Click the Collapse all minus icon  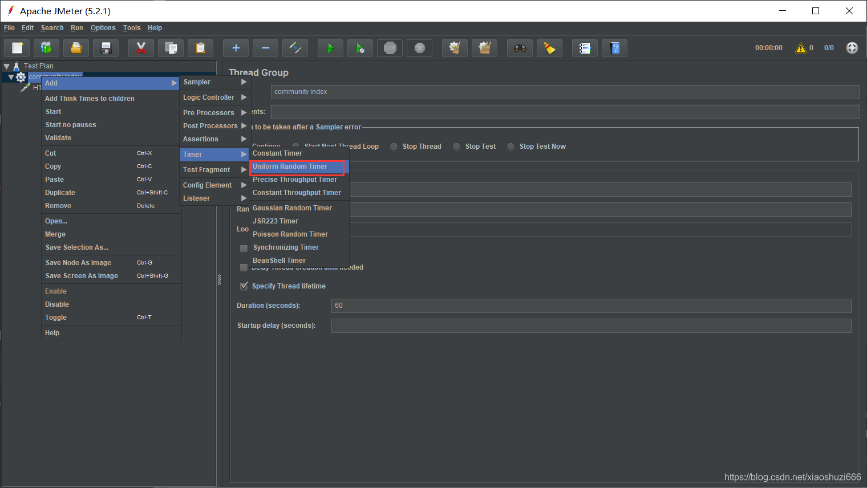tap(266, 48)
